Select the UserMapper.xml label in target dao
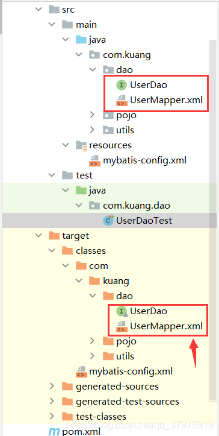This screenshot has height=436, width=219. click(x=166, y=326)
